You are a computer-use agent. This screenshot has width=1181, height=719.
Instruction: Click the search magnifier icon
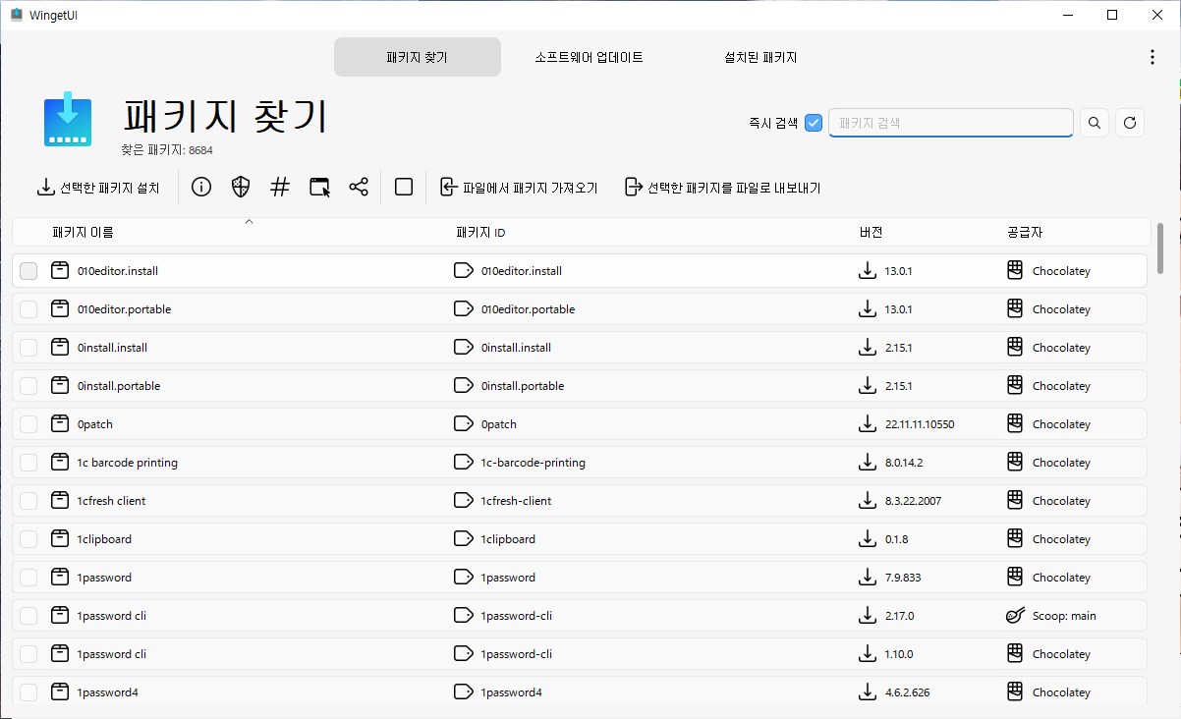tap(1094, 122)
